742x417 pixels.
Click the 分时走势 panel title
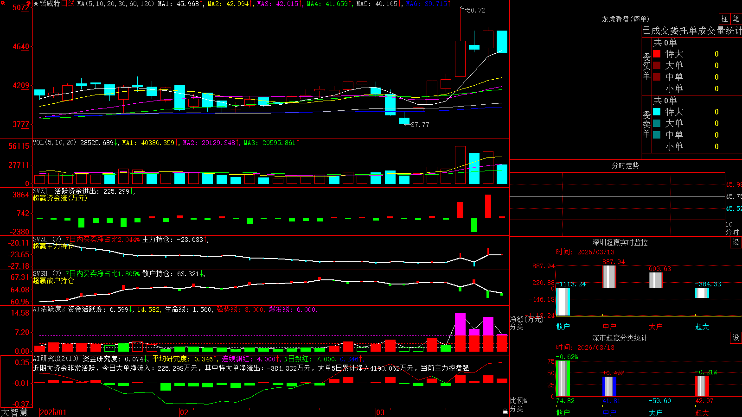[x=625, y=165]
